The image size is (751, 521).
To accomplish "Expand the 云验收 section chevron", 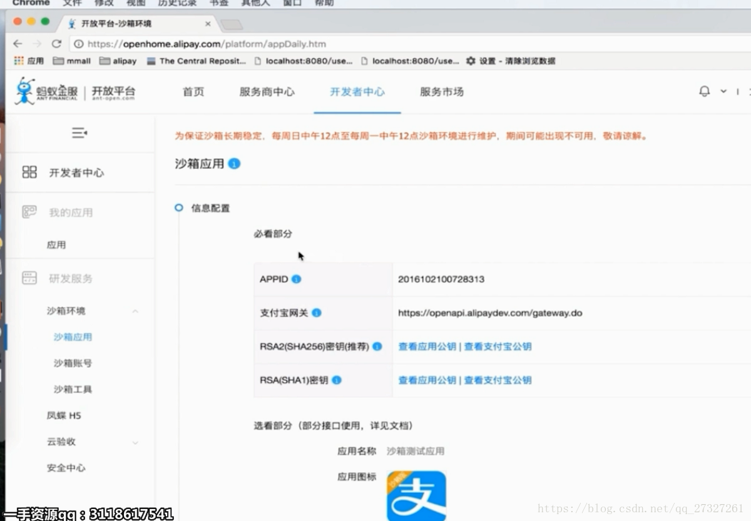I will (x=135, y=442).
